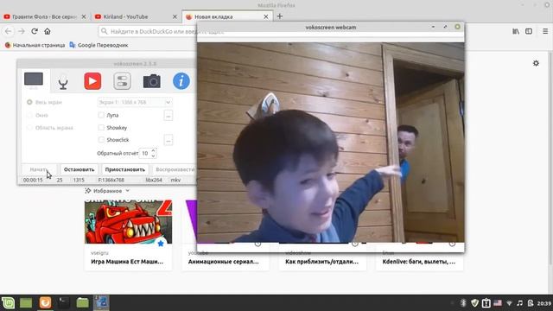Collapse the 'Избранное' section chevron

(128, 191)
